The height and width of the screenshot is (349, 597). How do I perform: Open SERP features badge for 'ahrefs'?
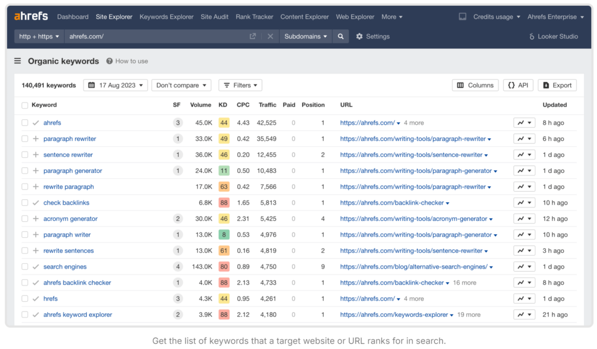(x=177, y=122)
